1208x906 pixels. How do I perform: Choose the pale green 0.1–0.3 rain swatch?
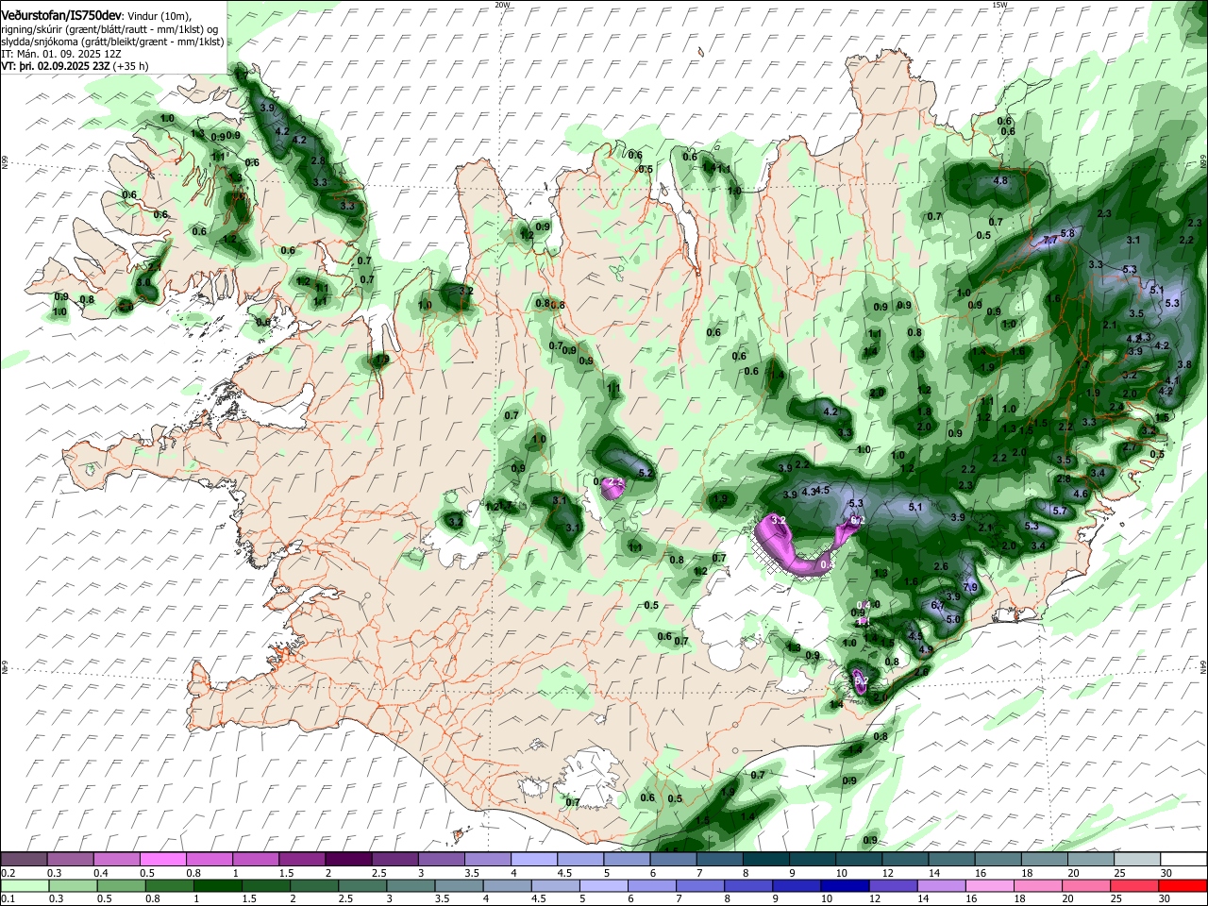coord(25,887)
